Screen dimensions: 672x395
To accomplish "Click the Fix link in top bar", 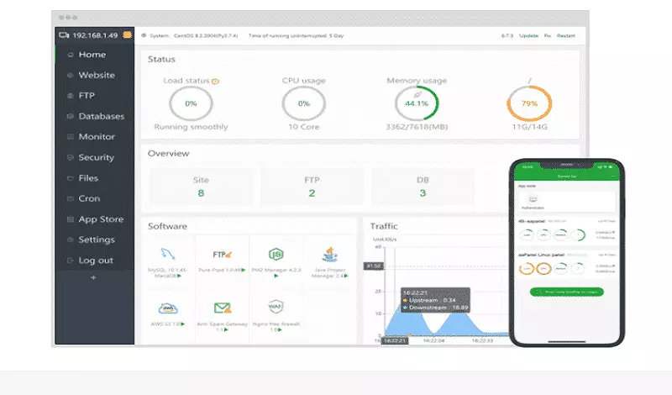I will (548, 35).
